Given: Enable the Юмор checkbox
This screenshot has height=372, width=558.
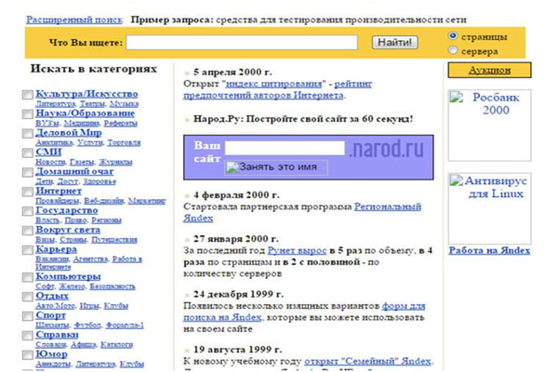Looking at the screenshot, I should (27, 355).
